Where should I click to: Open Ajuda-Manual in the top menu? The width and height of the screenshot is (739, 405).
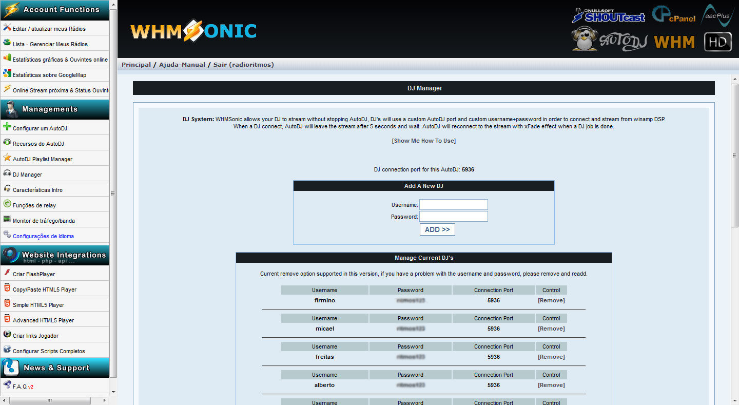coord(182,65)
